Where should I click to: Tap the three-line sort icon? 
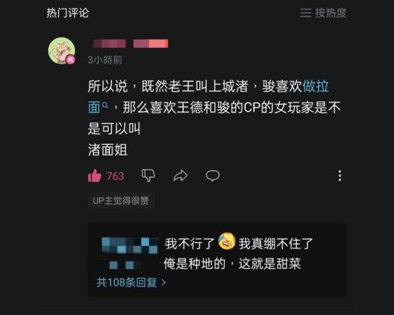click(x=305, y=13)
